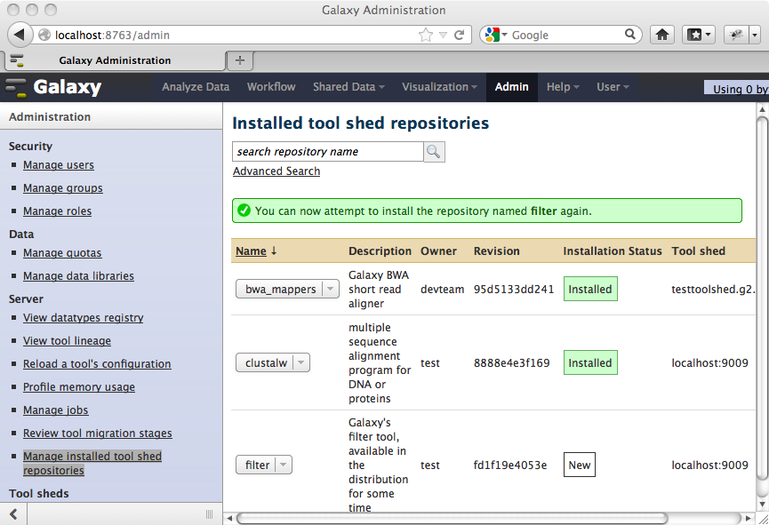The width and height of the screenshot is (769, 525).
Task: Click the Installed tool shed repositories heading
Action: click(x=360, y=123)
